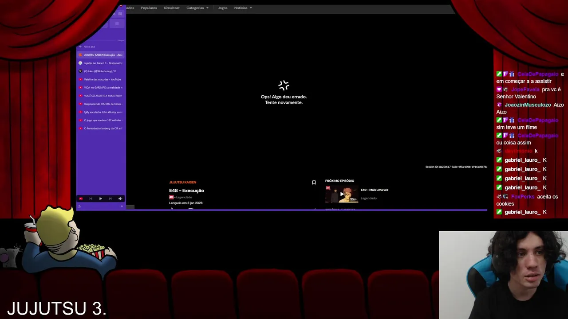Click the plus icon beside Nova aba

[80, 47]
